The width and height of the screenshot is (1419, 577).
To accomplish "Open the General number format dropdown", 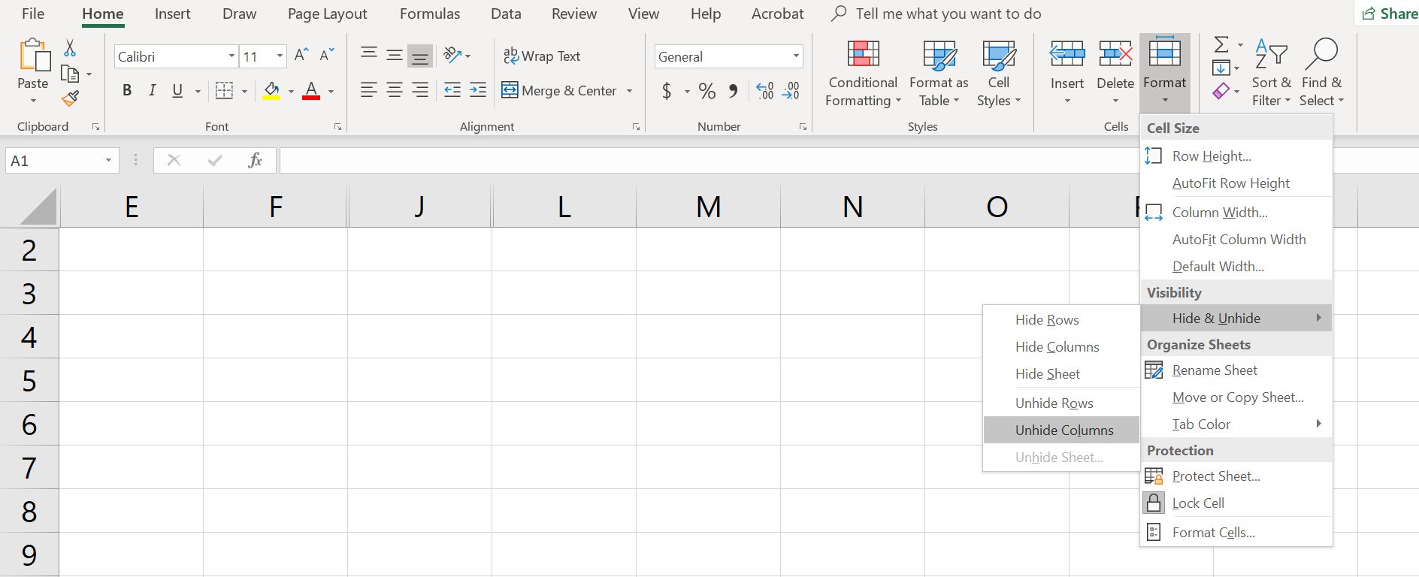I will click(796, 56).
